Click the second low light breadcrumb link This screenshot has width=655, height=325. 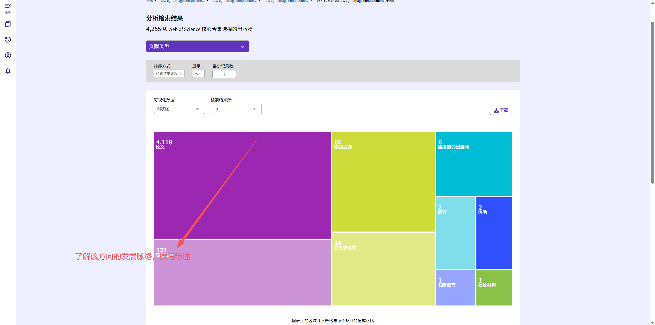[235, 1]
